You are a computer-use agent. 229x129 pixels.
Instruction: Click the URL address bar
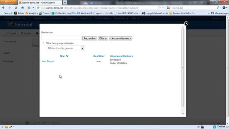[96, 8]
